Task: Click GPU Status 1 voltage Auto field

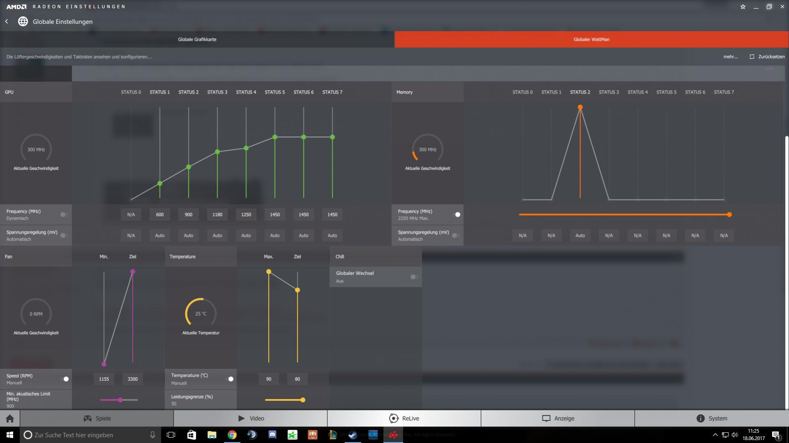Action: [x=160, y=235]
